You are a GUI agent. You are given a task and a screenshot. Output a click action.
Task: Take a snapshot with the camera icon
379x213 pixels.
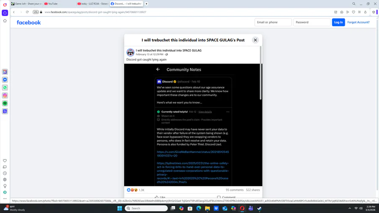(x=342, y=12)
